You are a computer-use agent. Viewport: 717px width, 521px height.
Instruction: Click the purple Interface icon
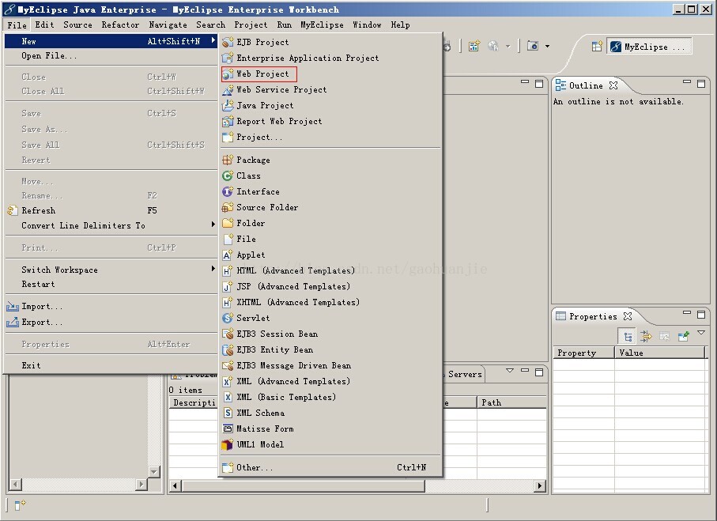point(227,191)
